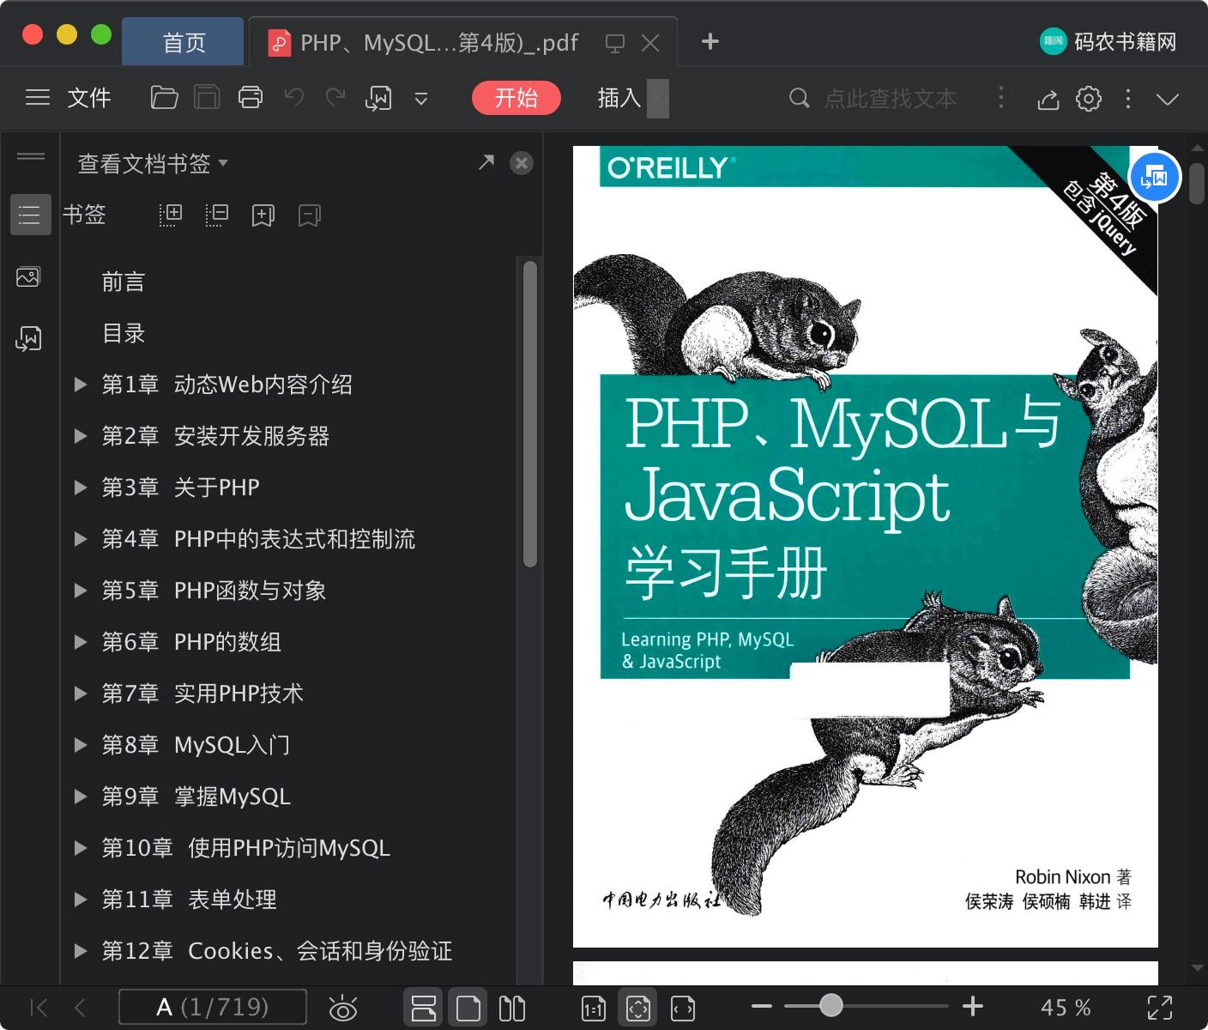Enable continuous scrolling page layout
The width and height of the screenshot is (1208, 1030).
click(x=424, y=1008)
